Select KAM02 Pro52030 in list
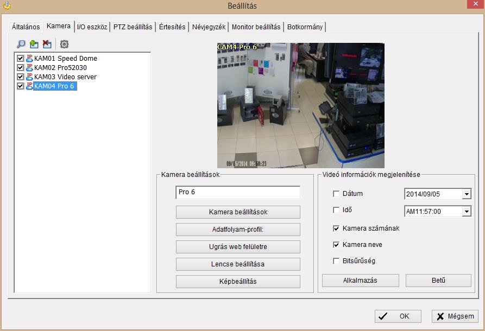This screenshot has width=485, height=331. coord(60,68)
